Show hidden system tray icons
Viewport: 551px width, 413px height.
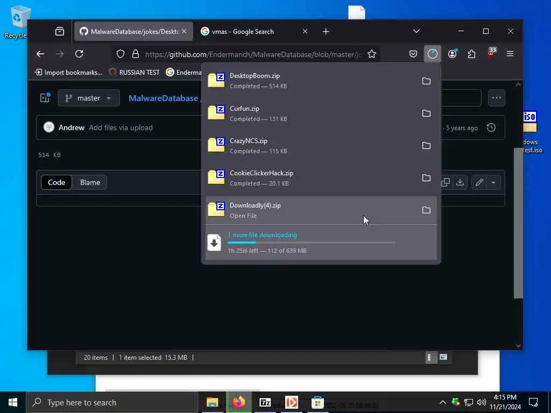[443, 402]
